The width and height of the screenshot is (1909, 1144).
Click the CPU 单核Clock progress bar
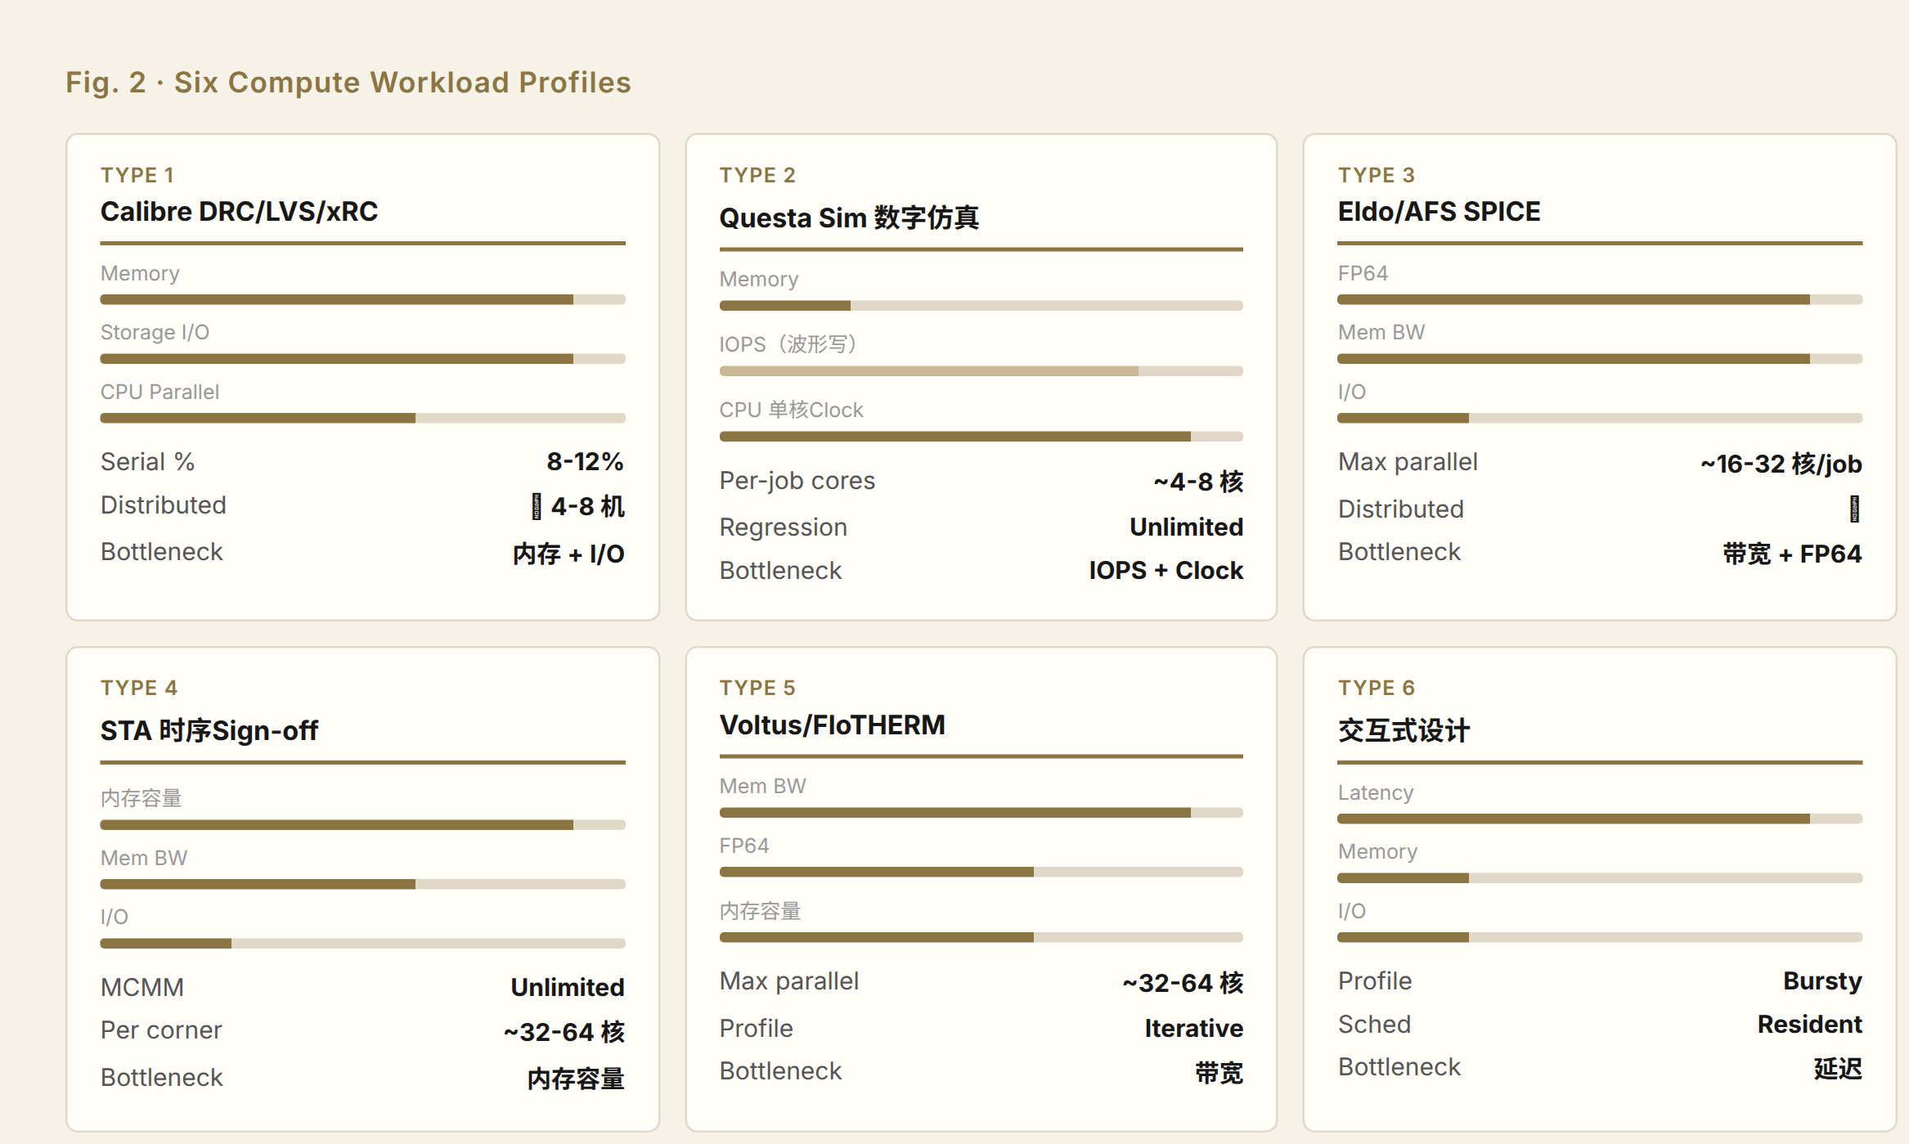pos(981,437)
